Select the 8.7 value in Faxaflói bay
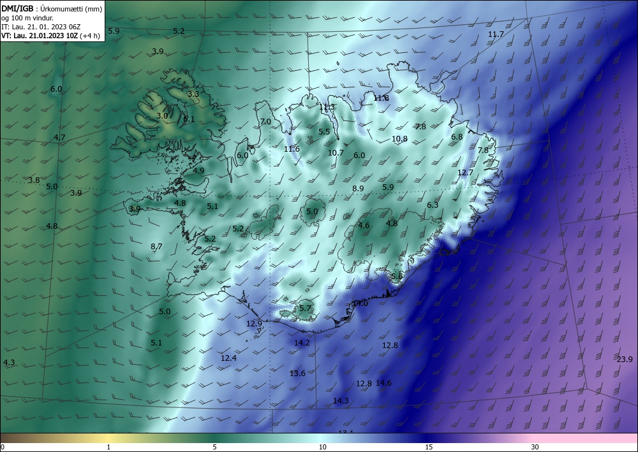The image size is (638, 452). [x=156, y=246]
